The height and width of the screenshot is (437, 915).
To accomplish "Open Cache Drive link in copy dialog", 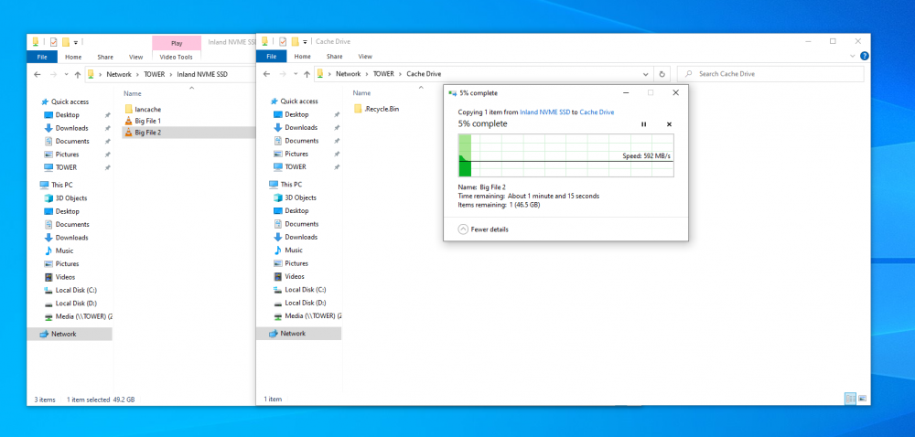I will (597, 112).
